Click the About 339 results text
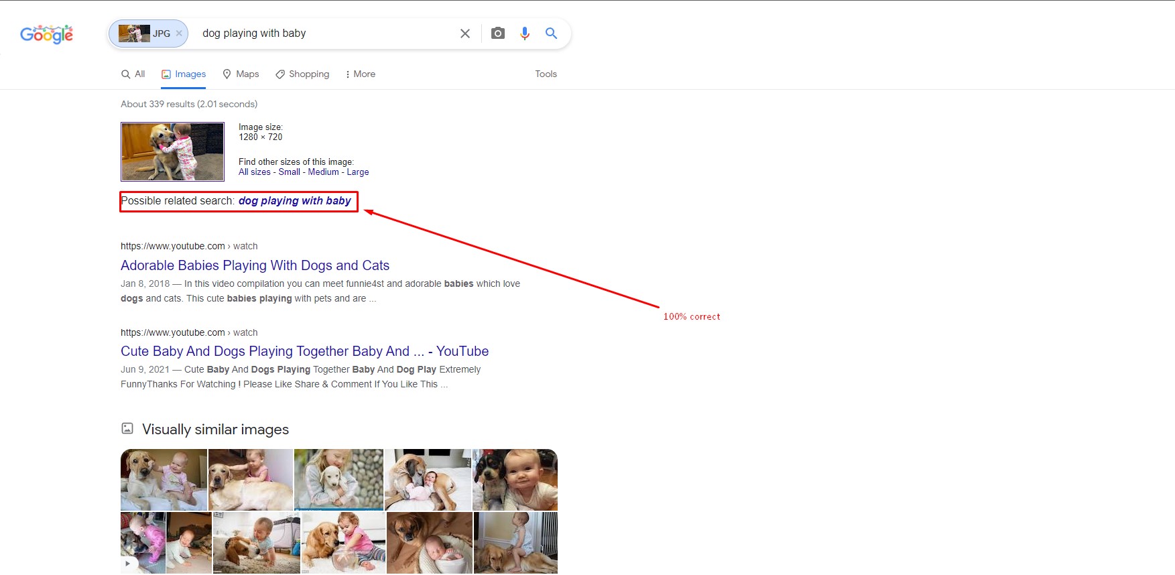Screen dimensions: 1175x575 point(189,104)
